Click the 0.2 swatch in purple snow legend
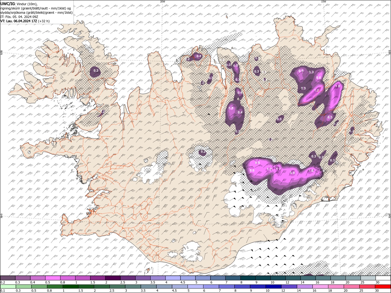 tap(8, 278)
